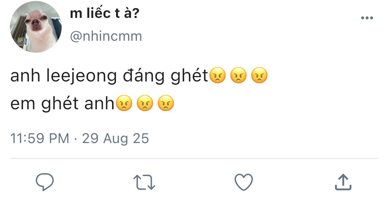Click the middle angry emoji after "em ghét anh"

pyautogui.click(x=145, y=103)
